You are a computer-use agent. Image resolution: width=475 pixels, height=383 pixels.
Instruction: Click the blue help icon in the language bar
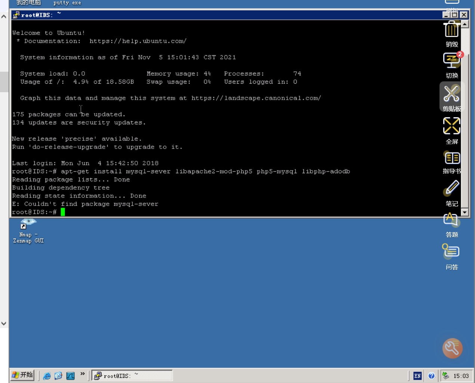click(431, 376)
